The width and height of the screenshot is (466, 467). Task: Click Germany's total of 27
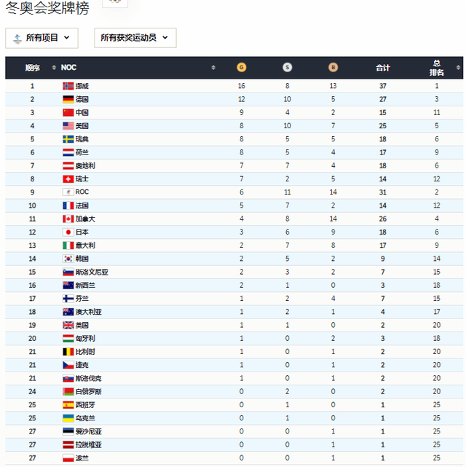pos(383,99)
